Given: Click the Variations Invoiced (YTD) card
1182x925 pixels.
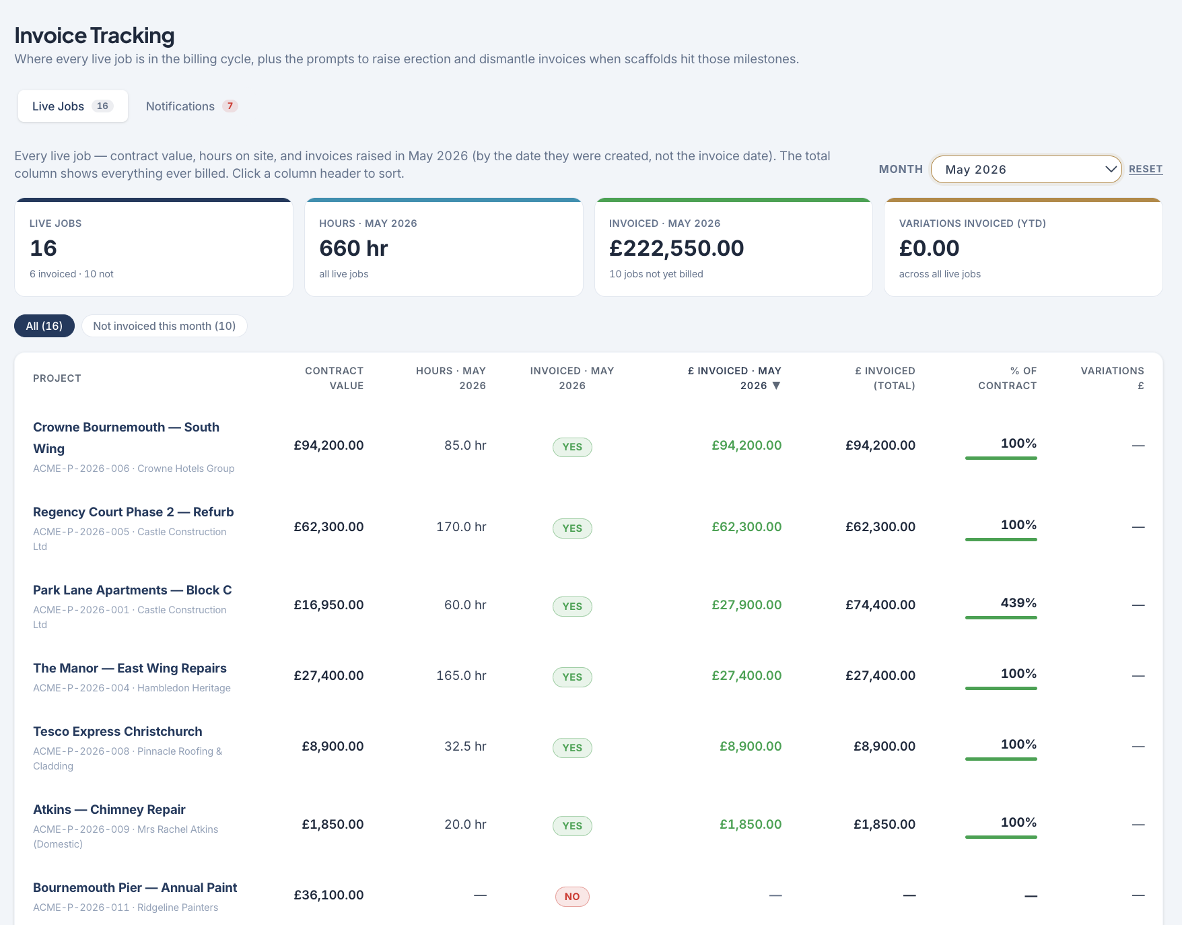Looking at the screenshot, I should (x=1023, y=247).
